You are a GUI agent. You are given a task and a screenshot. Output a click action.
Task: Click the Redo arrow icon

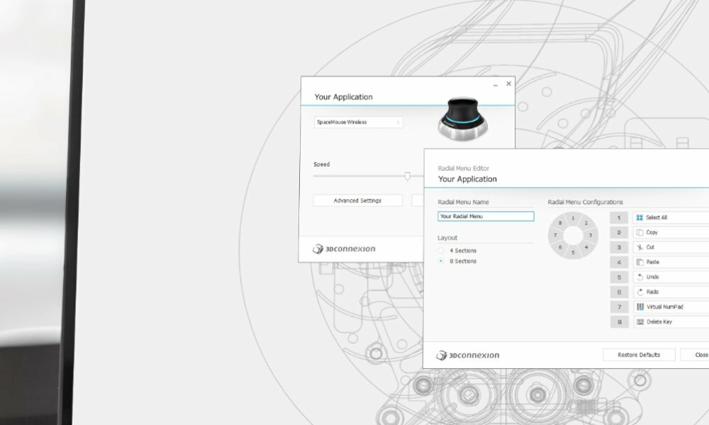[640, 292]
